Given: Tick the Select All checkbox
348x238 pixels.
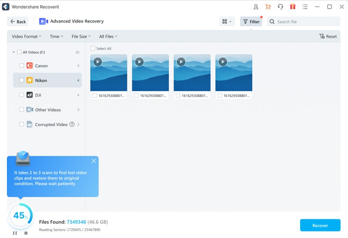Looking at the screenshot, I should coord(93,48).
